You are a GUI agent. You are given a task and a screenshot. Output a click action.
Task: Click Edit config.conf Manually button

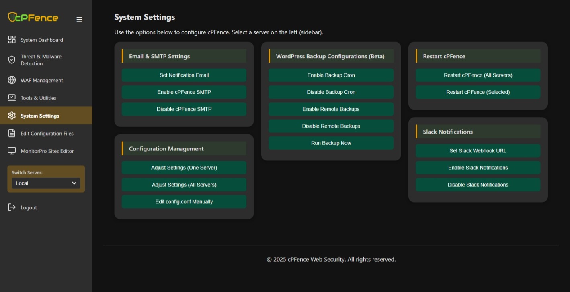pyautogui.click(x=184, y=202)
